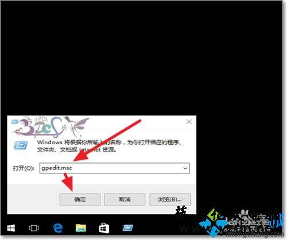Click the empty black desktop area
Viewport: 287px width, 240px height.
click(x=142, y=57)
